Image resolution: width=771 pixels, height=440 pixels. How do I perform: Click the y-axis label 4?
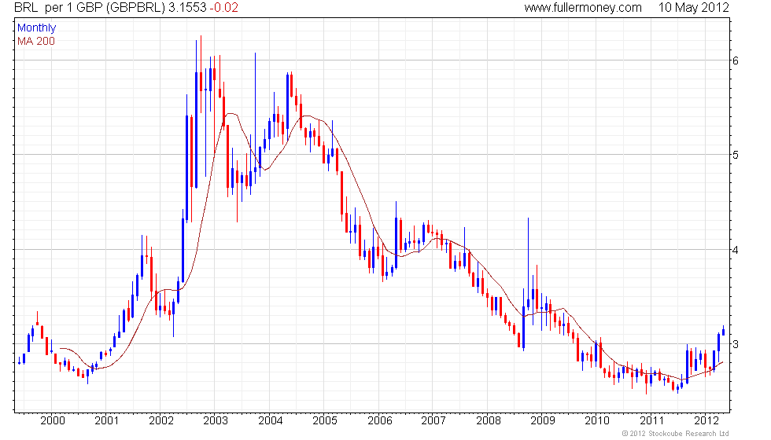736,250
